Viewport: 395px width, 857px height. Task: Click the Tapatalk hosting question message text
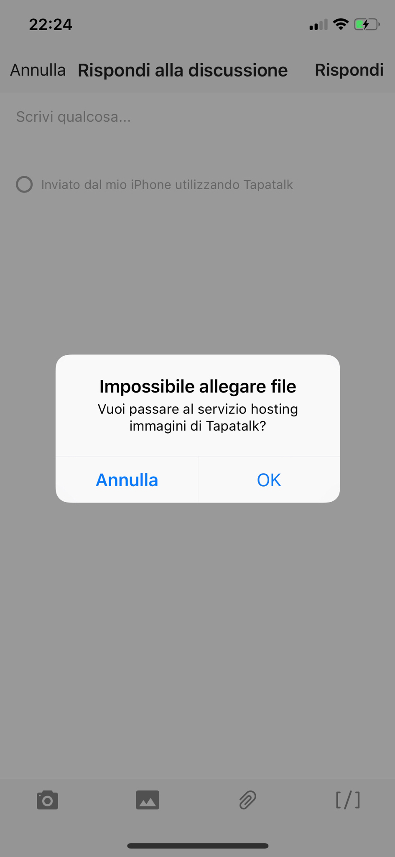tap(198, 417)
